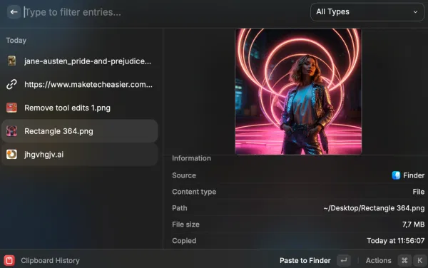
Task: Open the Actions menu
Action: coord(378,261)
